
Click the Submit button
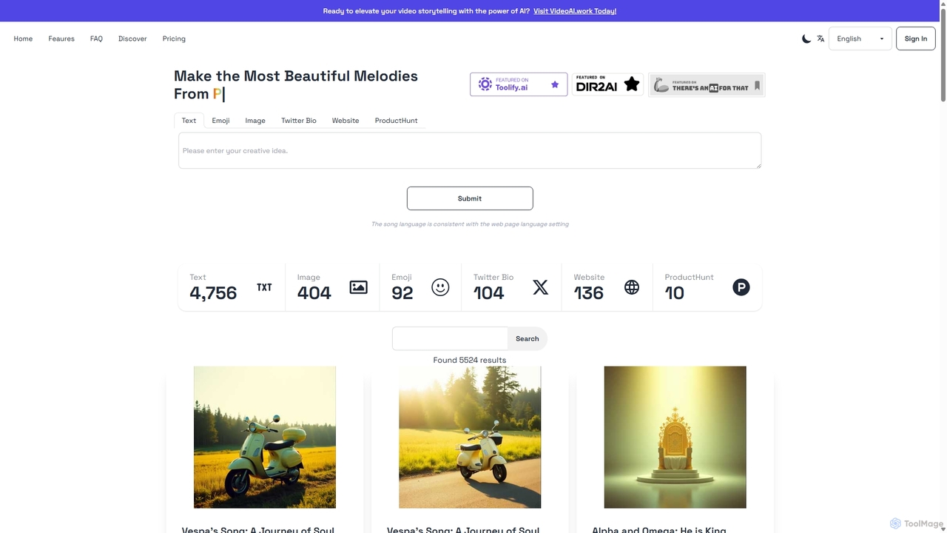click(x=470, y=198)
